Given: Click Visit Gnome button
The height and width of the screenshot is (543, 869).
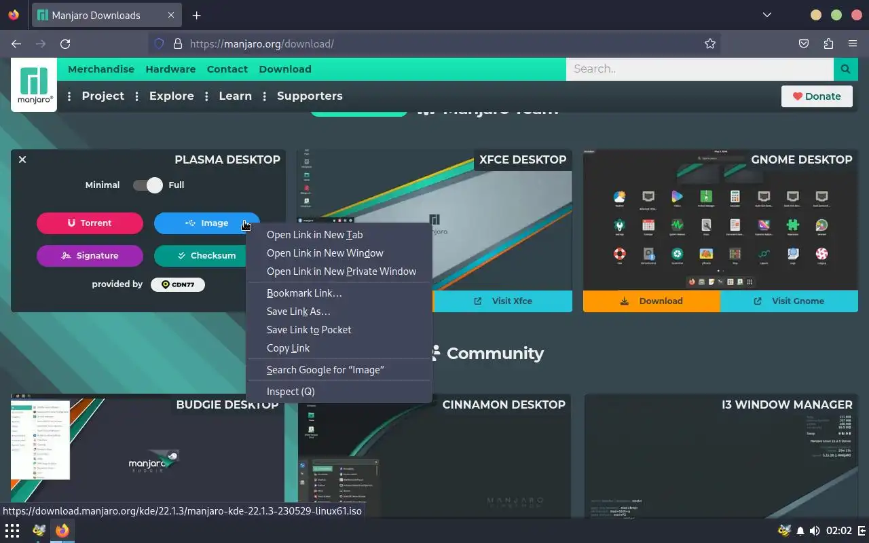Looking at the screenshot, I should pos(789,301).
